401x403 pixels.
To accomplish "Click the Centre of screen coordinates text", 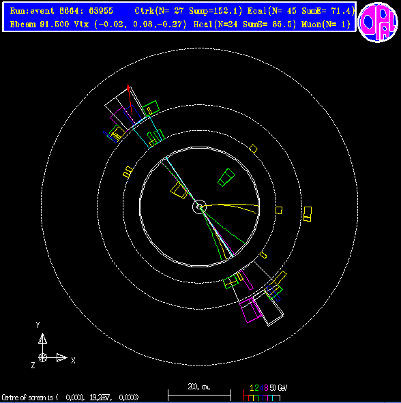I will [70, 398].
